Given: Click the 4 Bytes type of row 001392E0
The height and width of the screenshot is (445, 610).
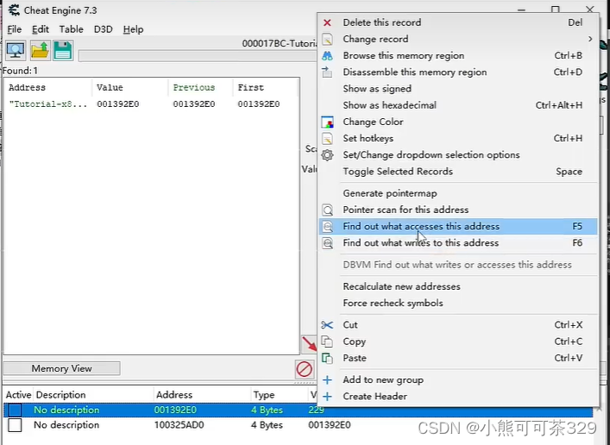Looking at the screenshot, I should pyautogui.click(x=267, y=410).
